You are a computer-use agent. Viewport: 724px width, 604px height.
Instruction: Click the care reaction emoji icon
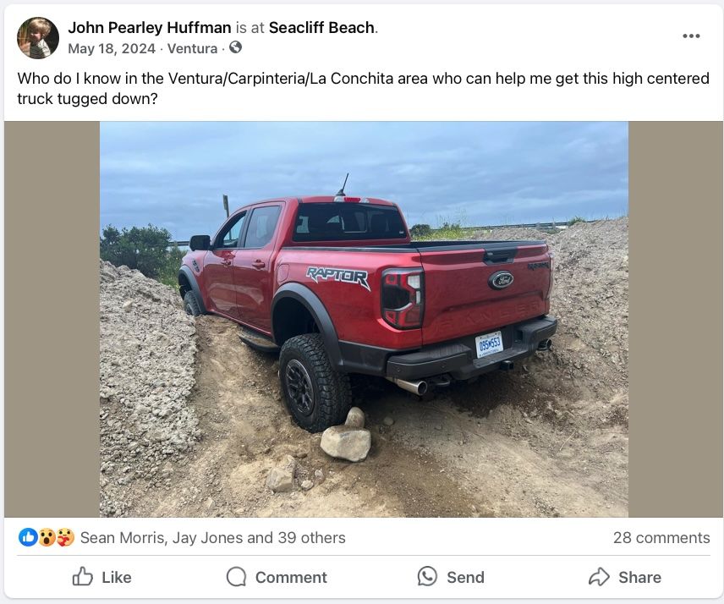pyautogui.click(x=65, y=537)
